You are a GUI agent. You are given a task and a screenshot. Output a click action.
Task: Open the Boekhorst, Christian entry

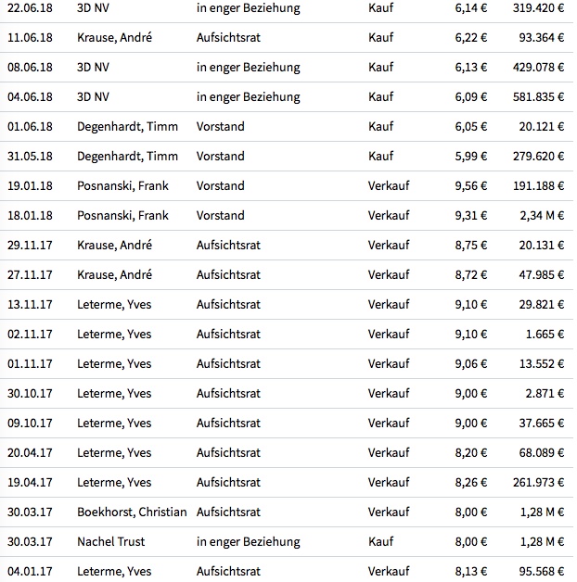(x=132, y=512)
